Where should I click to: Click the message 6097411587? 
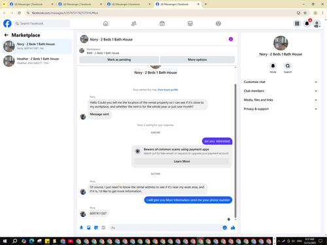[98, 214]
